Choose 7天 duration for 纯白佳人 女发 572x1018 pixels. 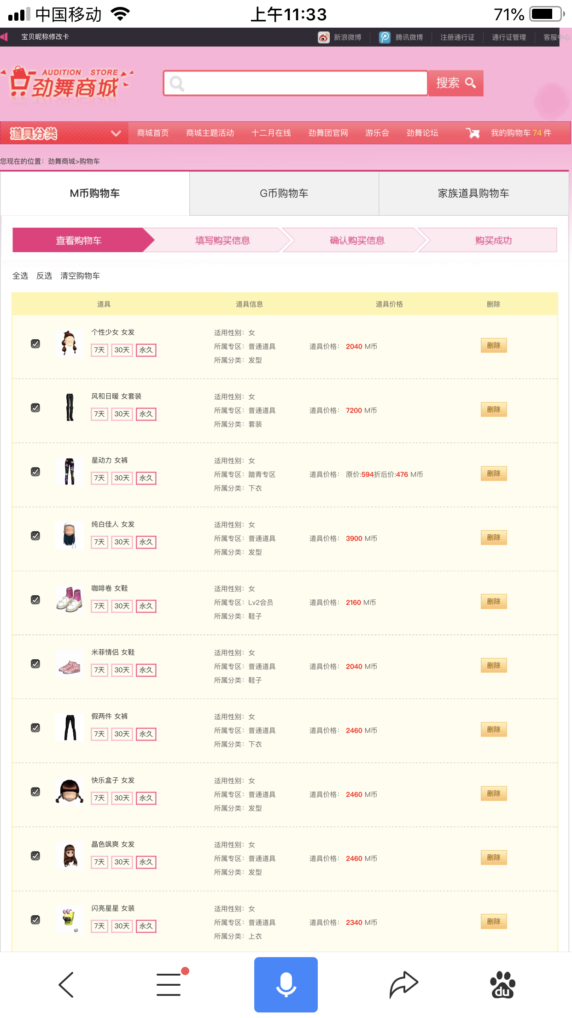click(99, 542)
